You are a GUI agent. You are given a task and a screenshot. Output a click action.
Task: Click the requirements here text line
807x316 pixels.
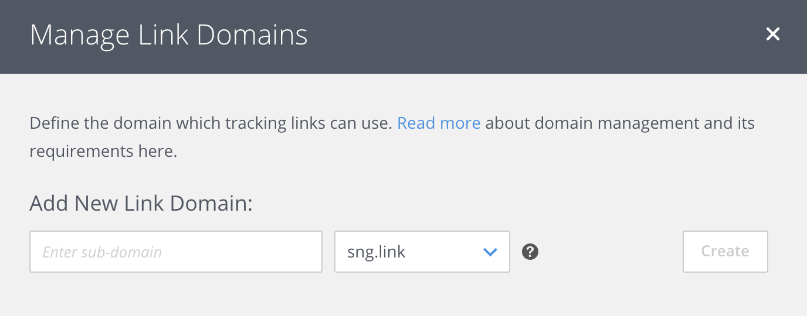click(x=103, y=152)
